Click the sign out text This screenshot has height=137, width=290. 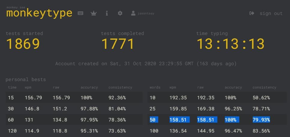[x=271, y=13]
